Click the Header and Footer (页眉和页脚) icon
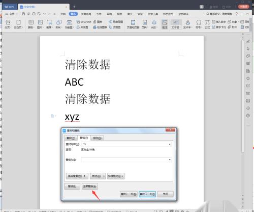 (x=133, y=24)
